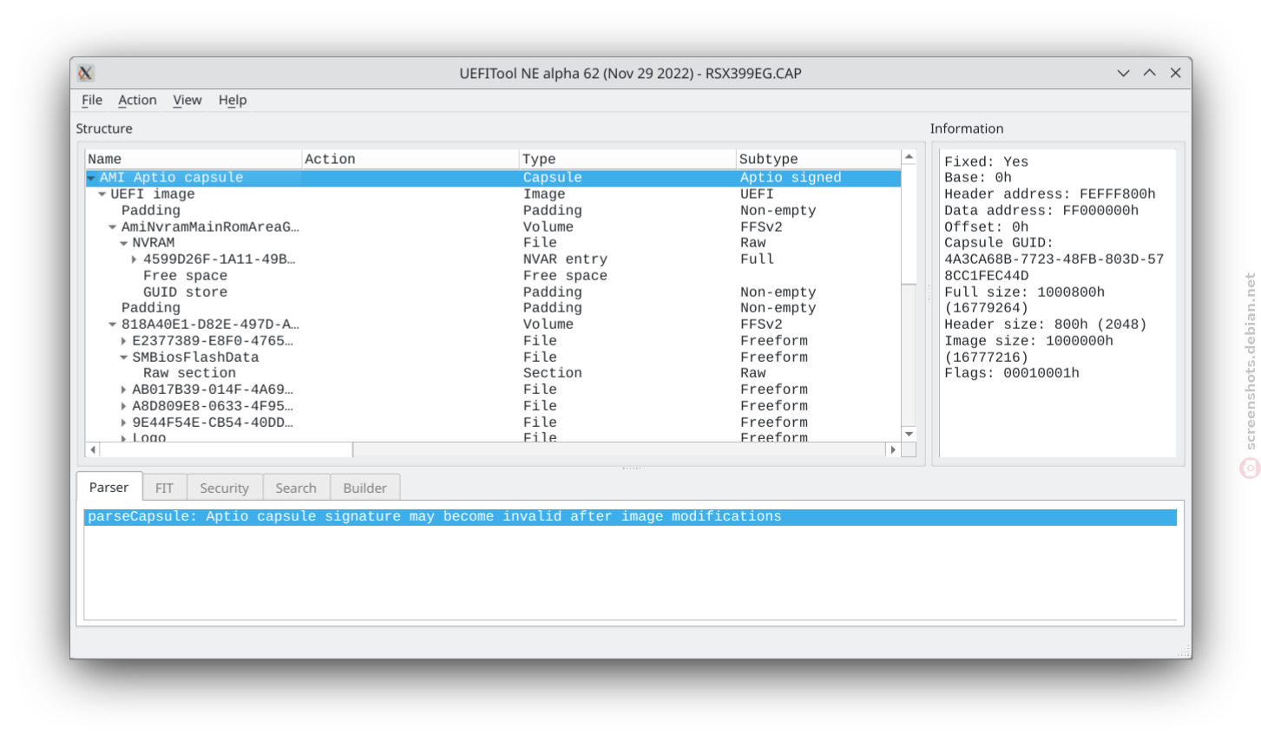The image size is (1261, 741).
Task: Open the Action menu
Action: point(137,100)
